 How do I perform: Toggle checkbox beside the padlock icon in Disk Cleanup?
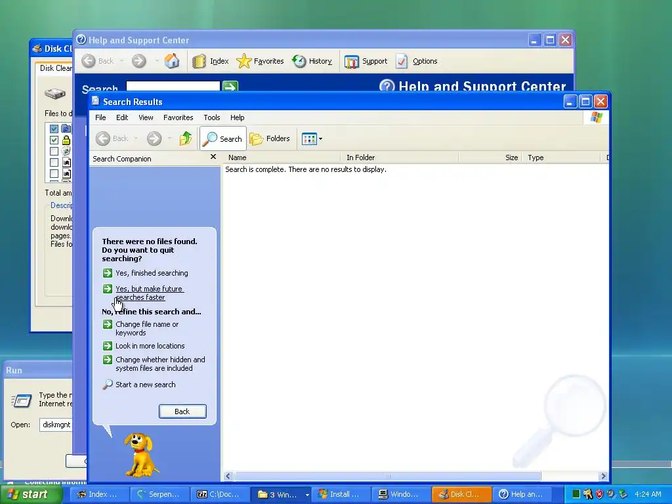[x=54, y=140]
